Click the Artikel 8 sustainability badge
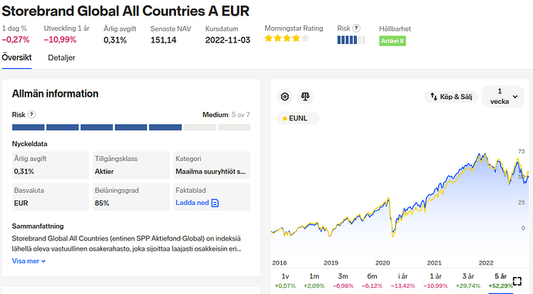 tap(392, 41)
